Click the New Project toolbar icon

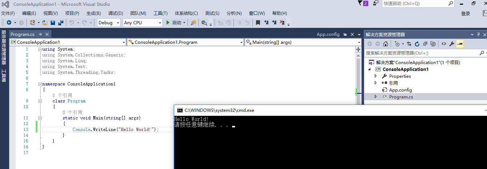(x=32, y=22)
